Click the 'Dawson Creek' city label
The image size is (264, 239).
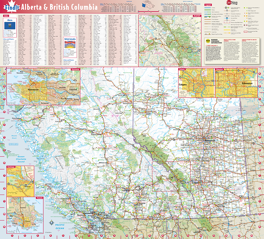click(127, 104)
